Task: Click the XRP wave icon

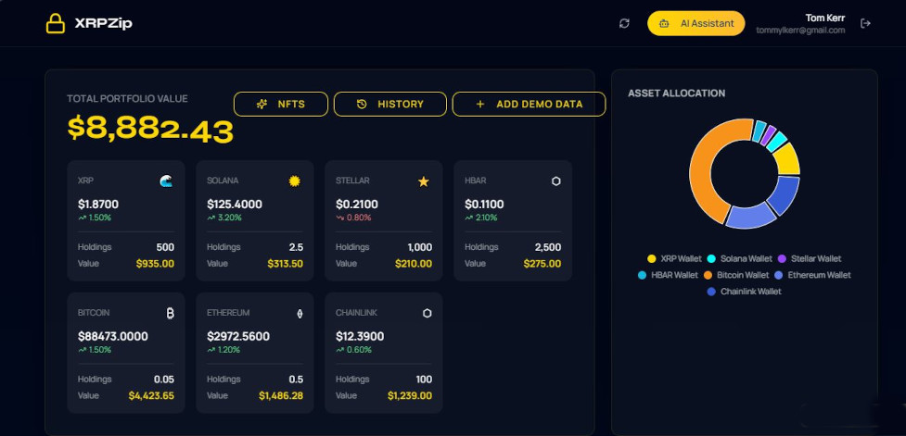Action: tap(166, 181)
